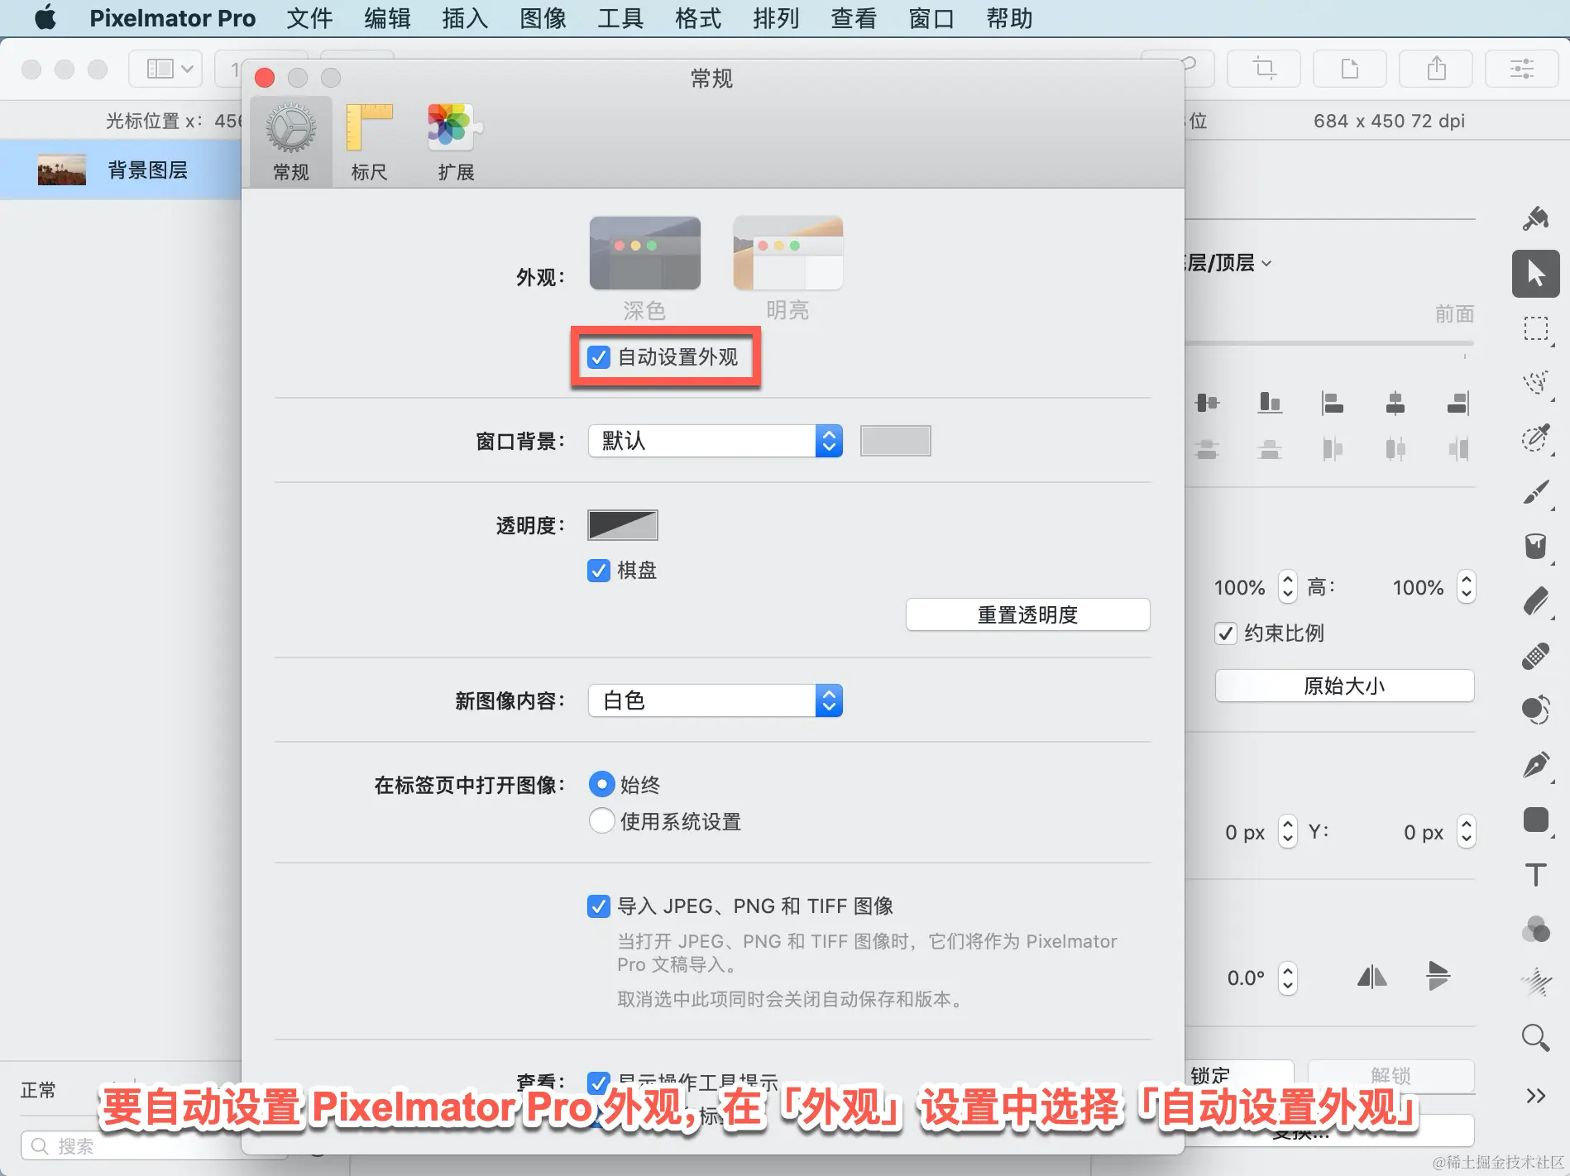The width and height of the screenshot is (1570, 1176).
Task: Open the 编辑 menu
Action: coord(387,18)
